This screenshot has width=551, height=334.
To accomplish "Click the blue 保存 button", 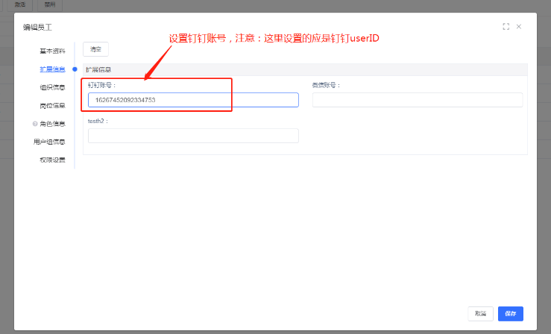I will [511, 314].
